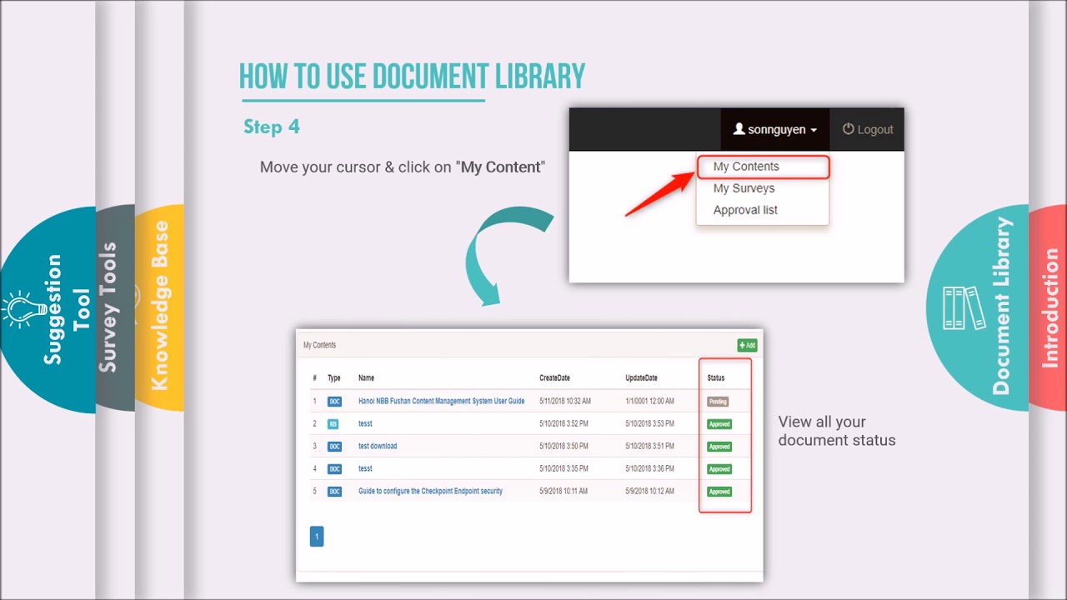1067x600 pixels.
Task: Click update date 1/1/0001 12:00 AM
Action: click(x=649, y=401)
